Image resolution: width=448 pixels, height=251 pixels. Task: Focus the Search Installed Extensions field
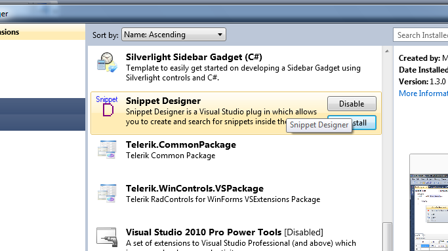click(x=420, y=35)
